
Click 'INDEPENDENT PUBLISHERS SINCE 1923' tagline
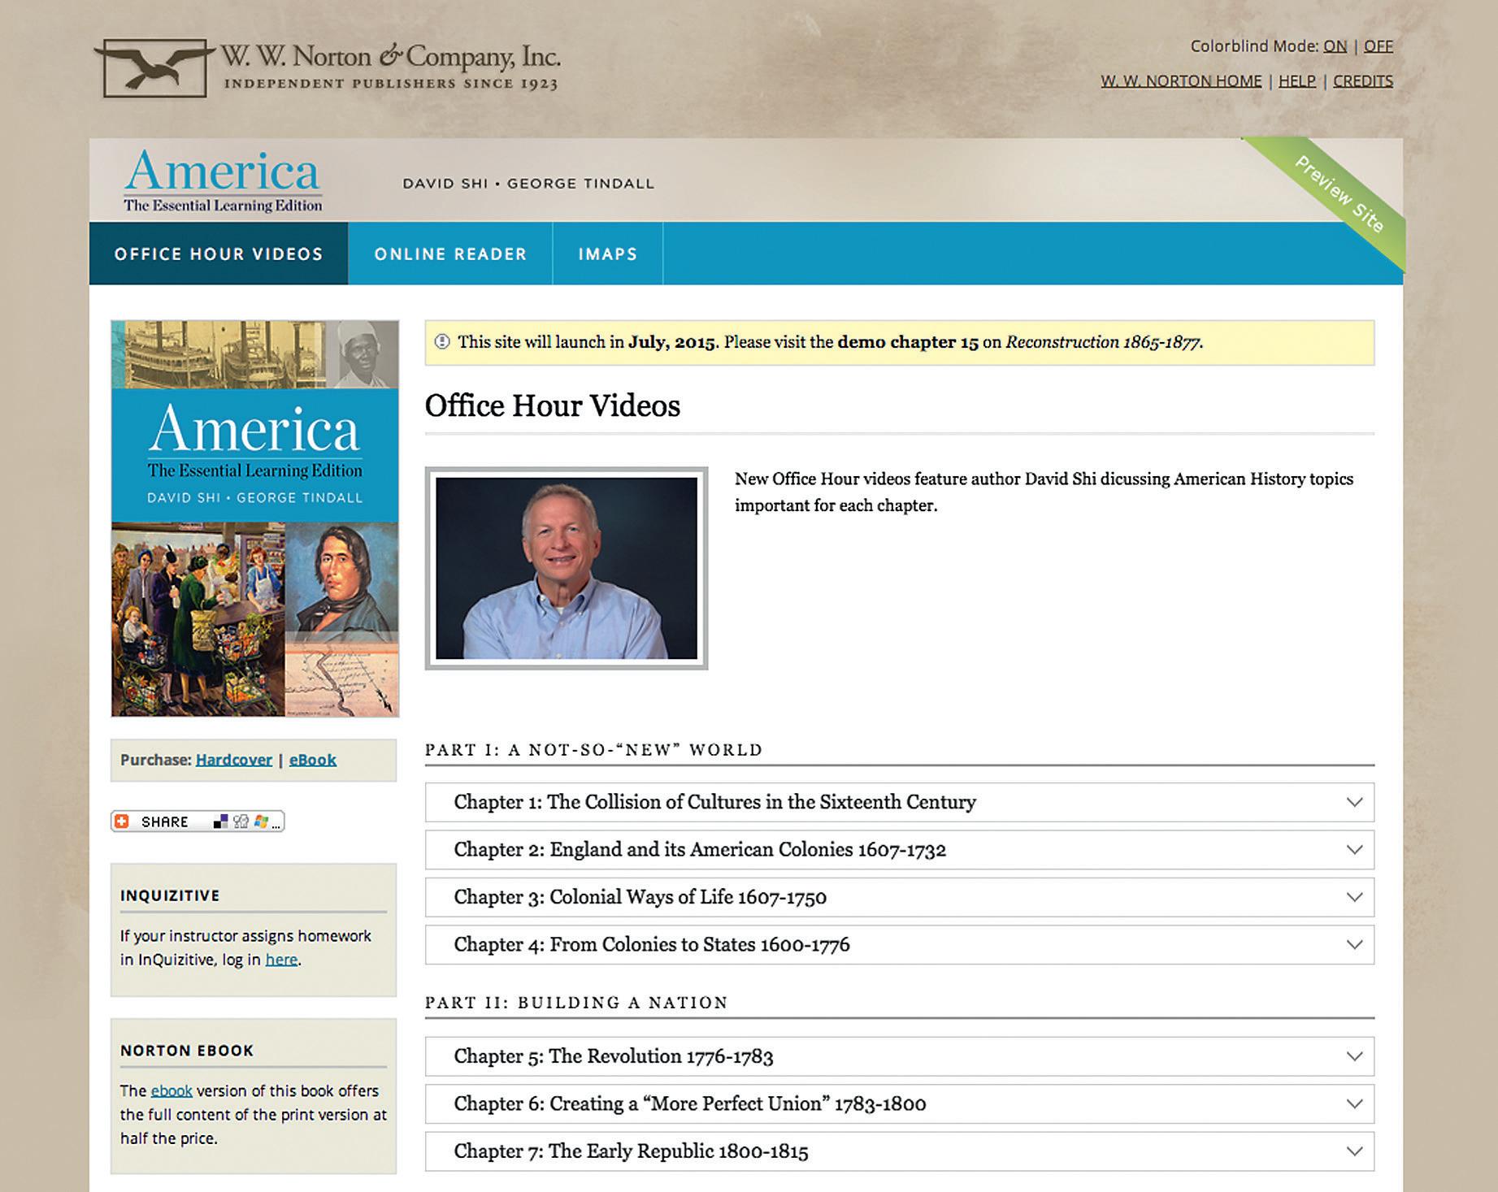391,84
